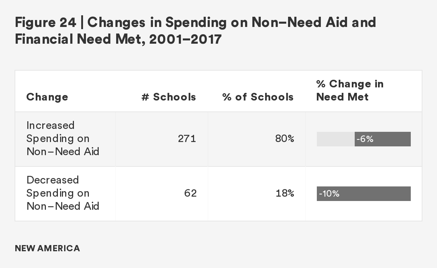Click the light gray portion of first bar
The height and width of the screenshot is (268, 437).
coord(335,139)
